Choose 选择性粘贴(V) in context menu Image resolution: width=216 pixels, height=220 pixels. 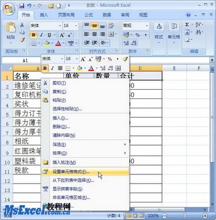(85, 109)
